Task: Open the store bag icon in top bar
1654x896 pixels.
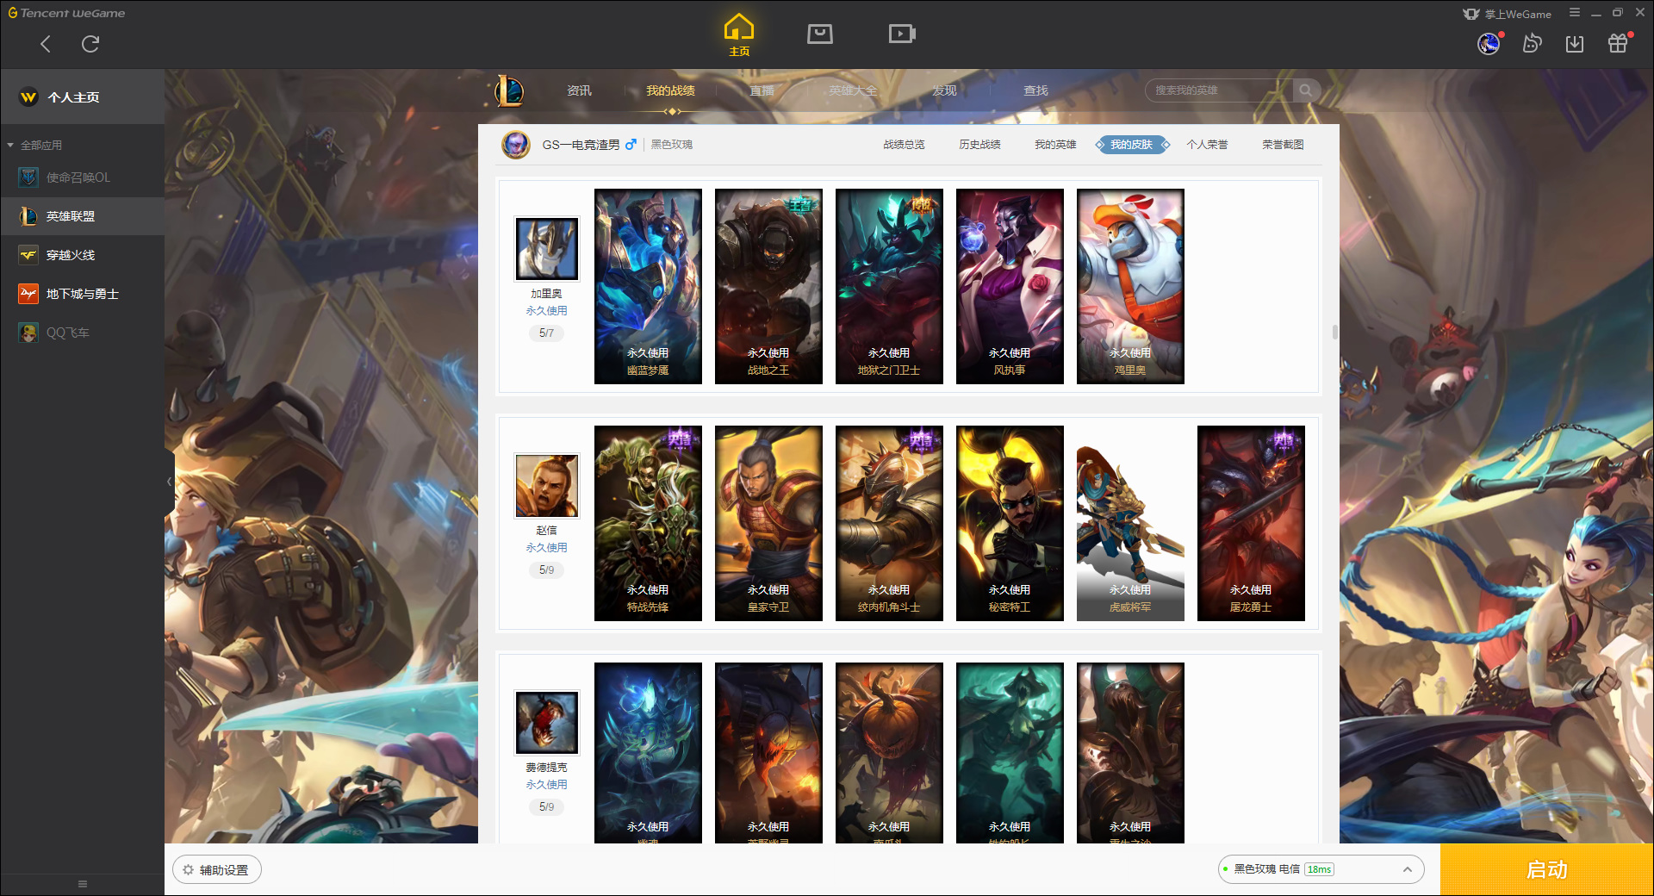Action: [819, 34]
